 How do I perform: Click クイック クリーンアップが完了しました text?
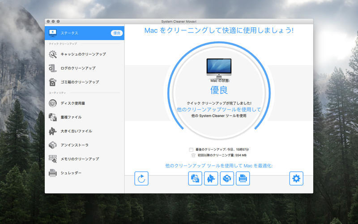click(219, 103)
